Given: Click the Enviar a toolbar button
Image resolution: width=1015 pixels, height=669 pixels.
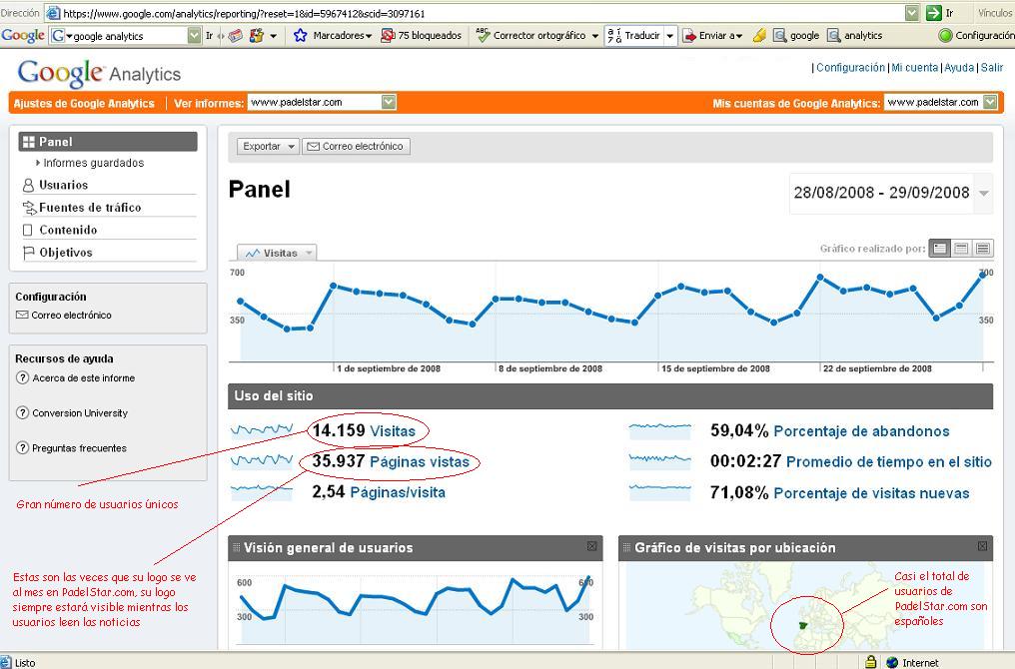Looking at the screenshot, I should (712, 36).
